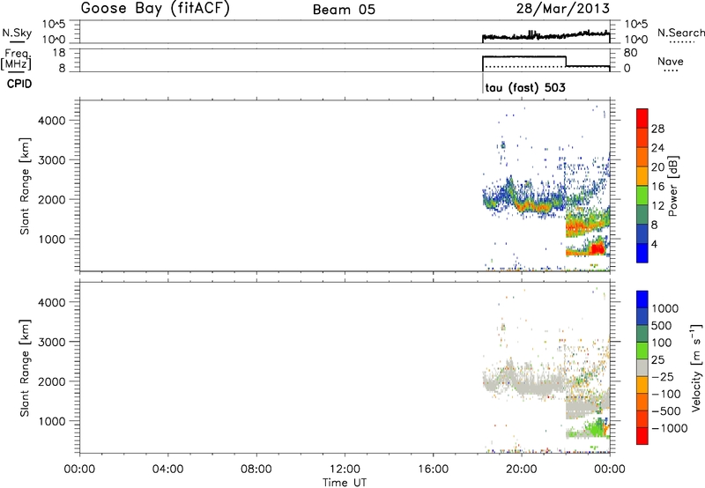Select the "24" Power colorbar value

pyautogui.click(x=657, y=148)
